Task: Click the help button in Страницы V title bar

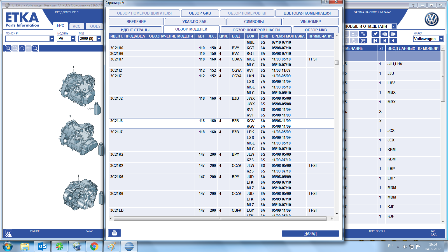Action: click(325, 2)
